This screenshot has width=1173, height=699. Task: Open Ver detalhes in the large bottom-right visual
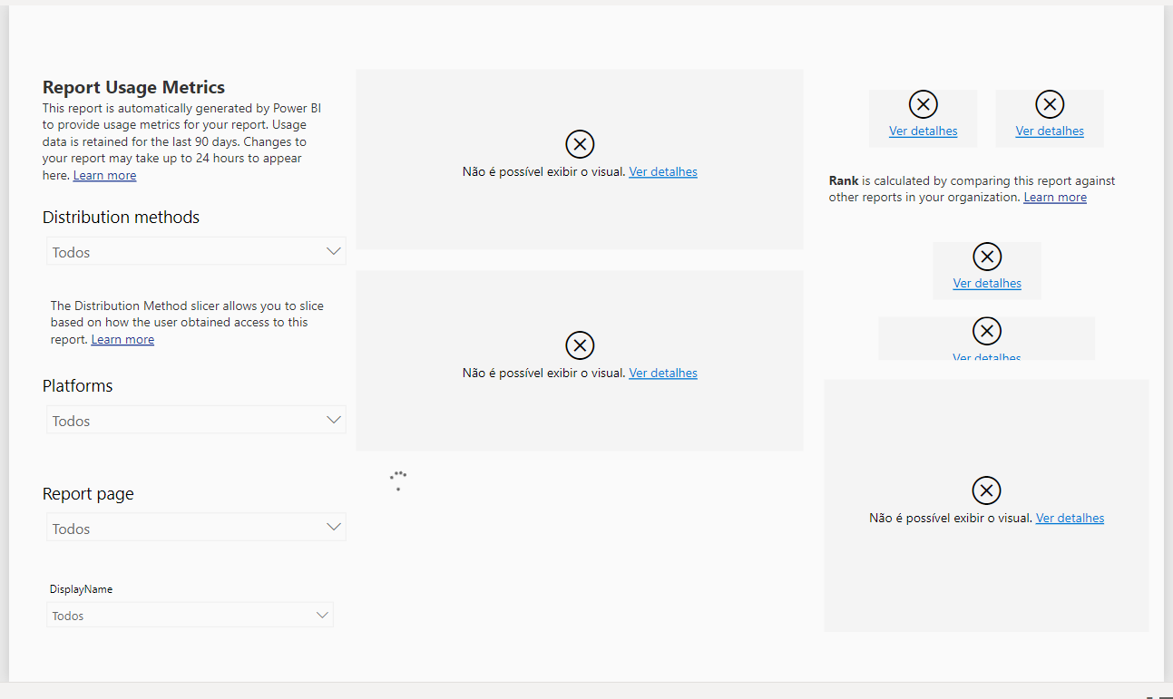tap(1070, 519)
